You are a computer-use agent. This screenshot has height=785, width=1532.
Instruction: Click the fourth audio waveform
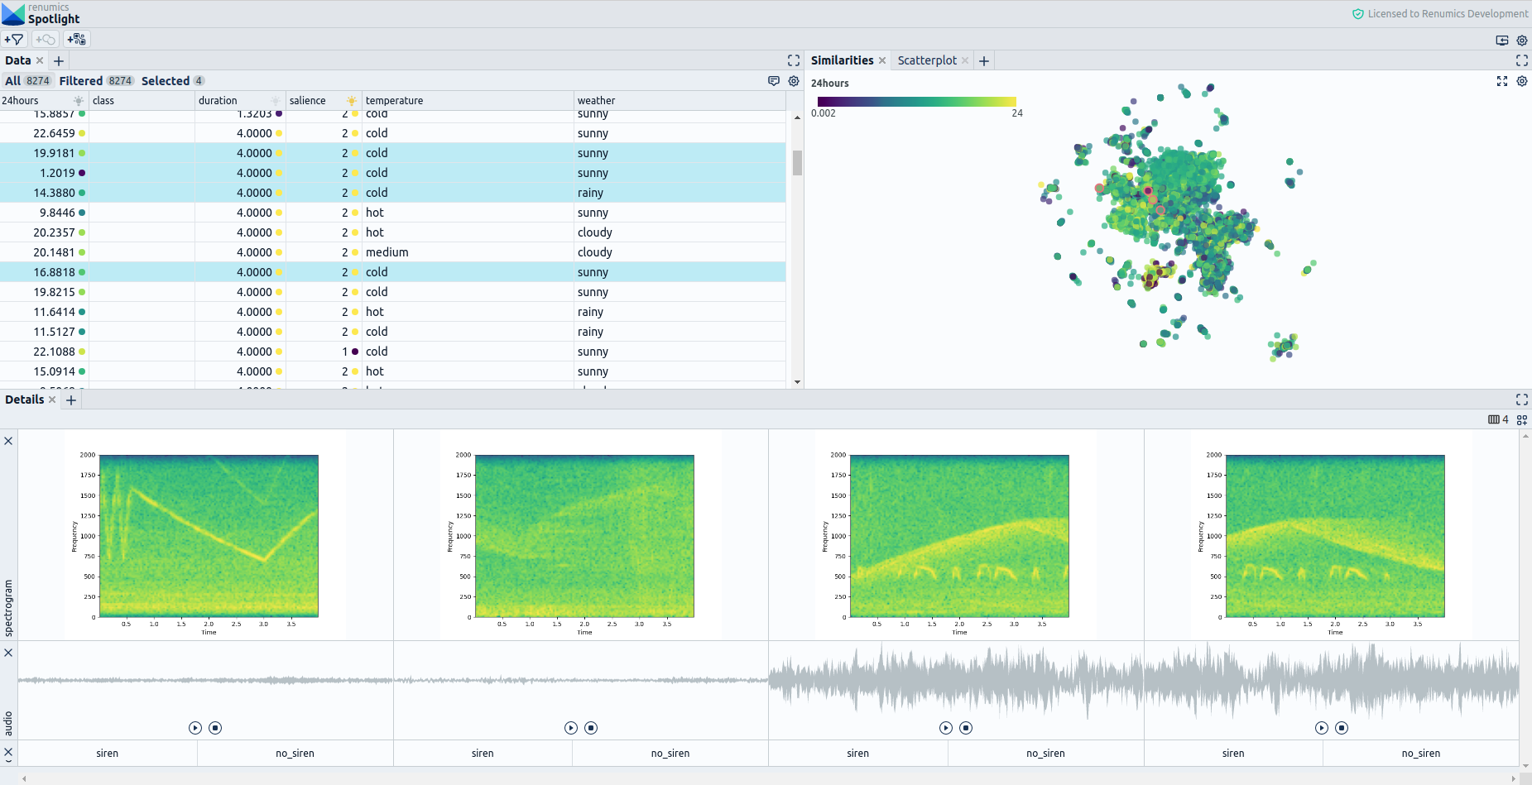(1331, 680)
